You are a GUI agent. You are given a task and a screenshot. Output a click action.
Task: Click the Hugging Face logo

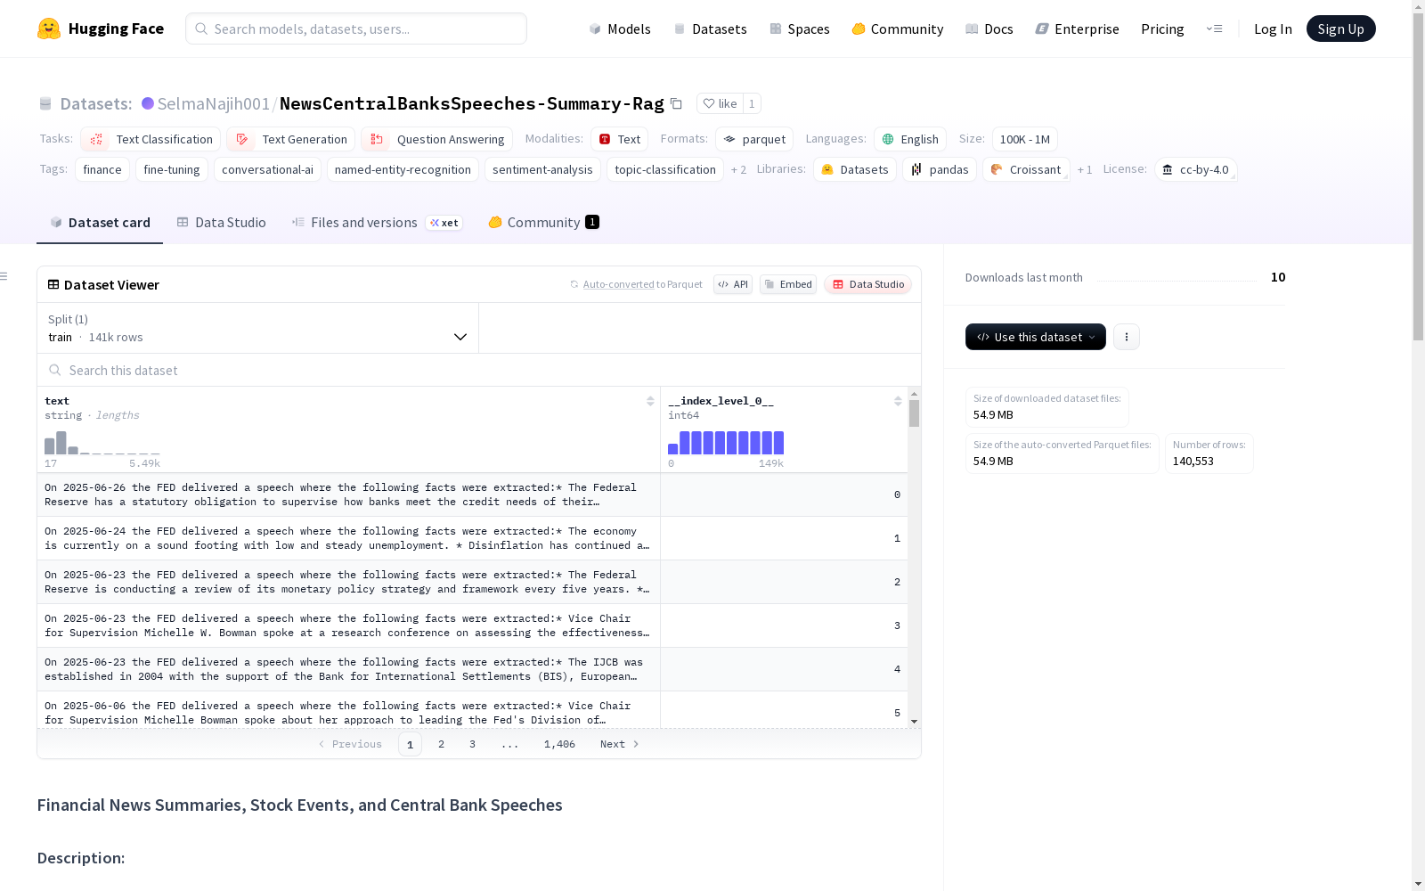click(101, 29)
